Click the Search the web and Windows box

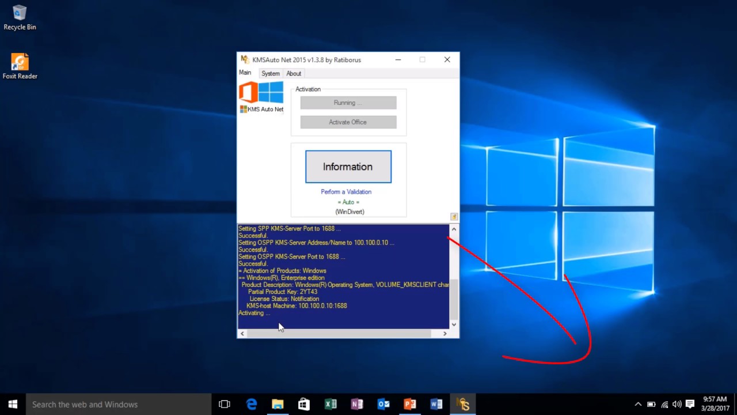[x=119, y=404]
